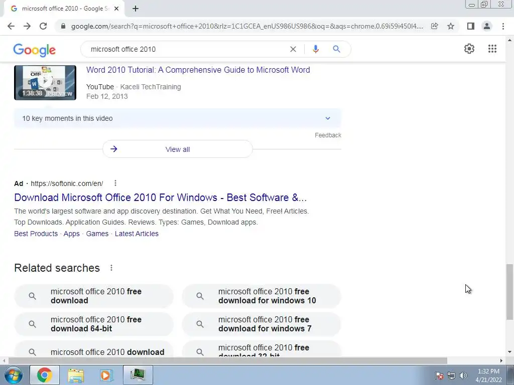Click the vertical scrollbar thumb

(x=509, y=291)
